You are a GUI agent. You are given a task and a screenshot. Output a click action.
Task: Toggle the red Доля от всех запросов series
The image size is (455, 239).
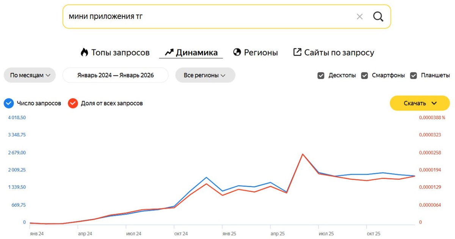[x=73, y=103]
